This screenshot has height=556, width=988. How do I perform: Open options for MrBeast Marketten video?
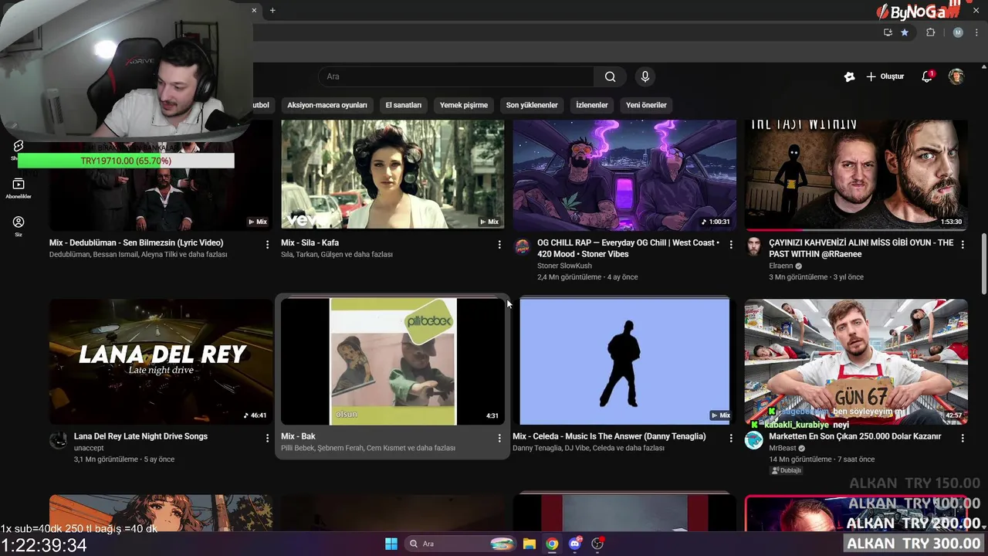coord(963,438)
